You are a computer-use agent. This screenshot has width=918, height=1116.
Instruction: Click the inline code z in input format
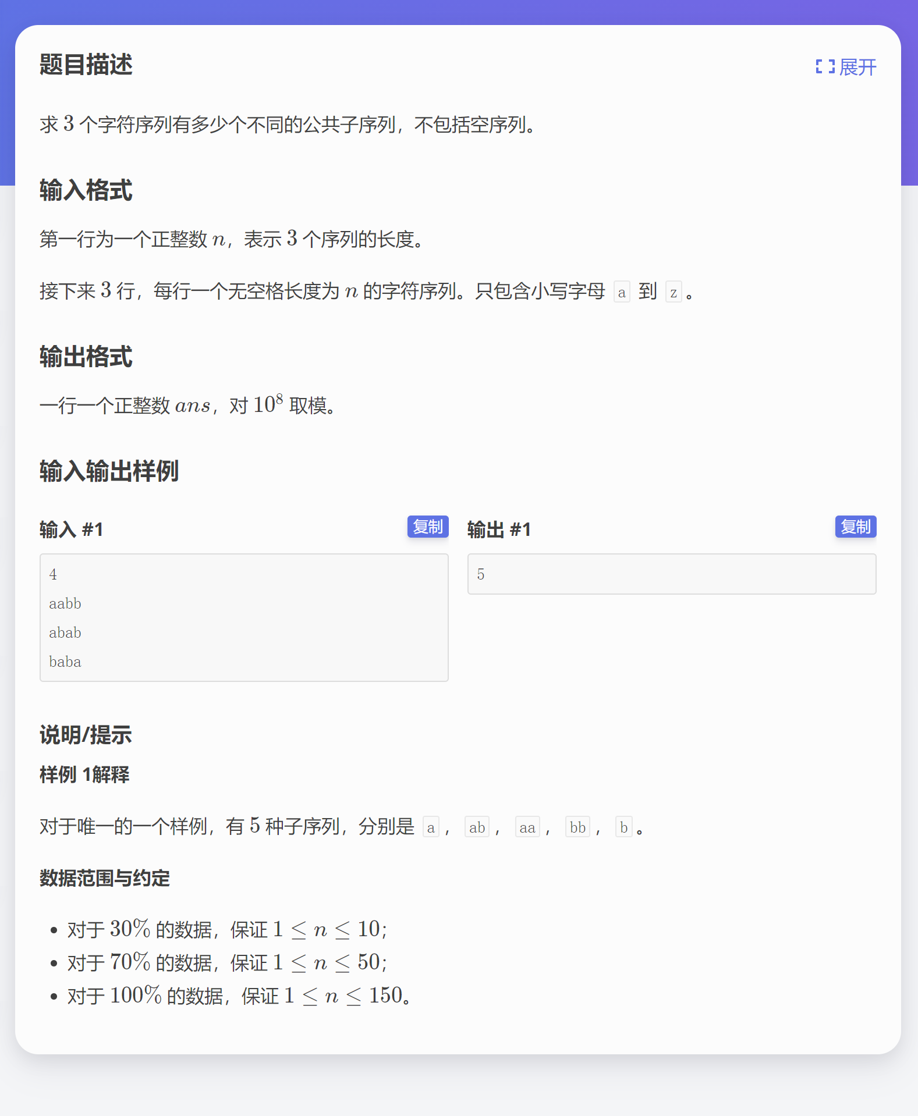coord(674,292)
